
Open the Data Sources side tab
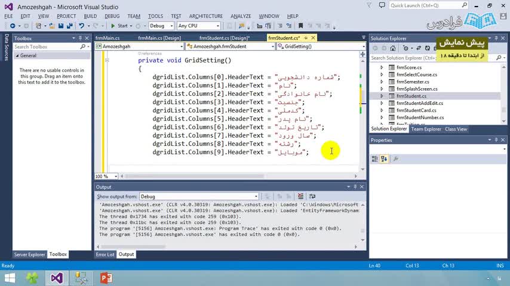(x=6, y=47)
